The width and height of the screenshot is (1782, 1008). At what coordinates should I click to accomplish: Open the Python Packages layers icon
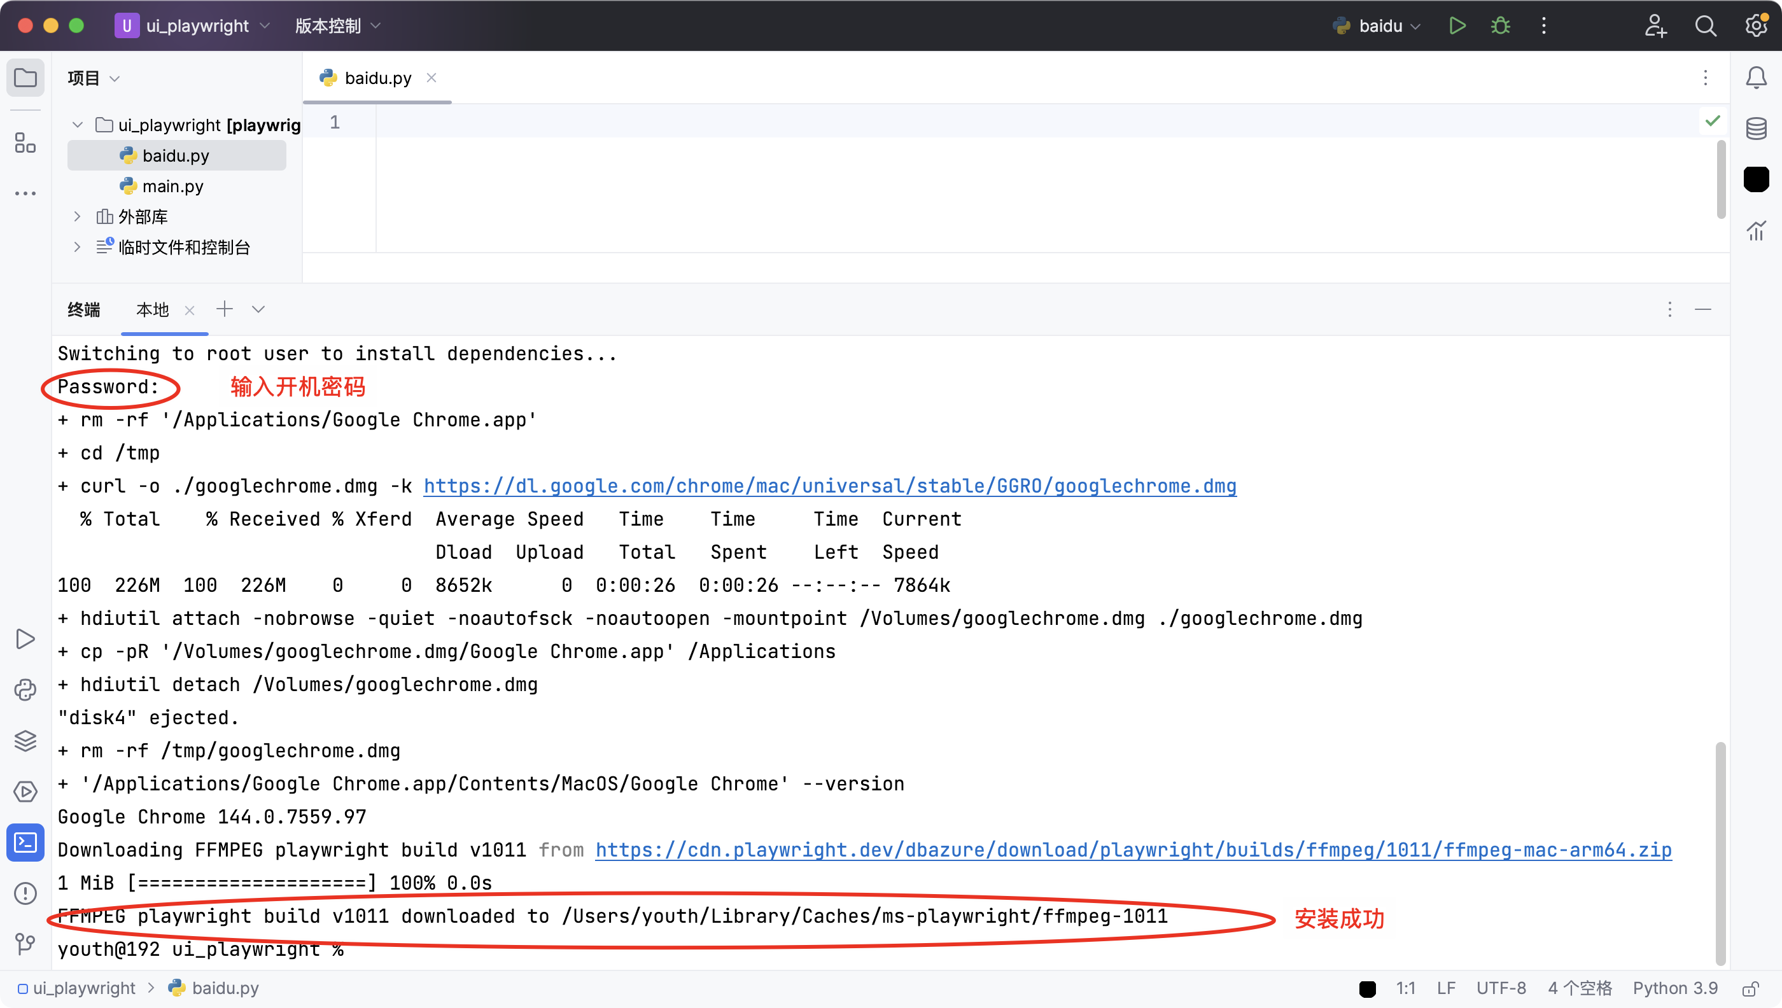click(25, 741)
